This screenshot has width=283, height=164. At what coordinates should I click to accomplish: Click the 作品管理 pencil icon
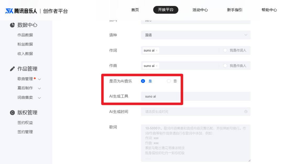[x=12, y=69]
